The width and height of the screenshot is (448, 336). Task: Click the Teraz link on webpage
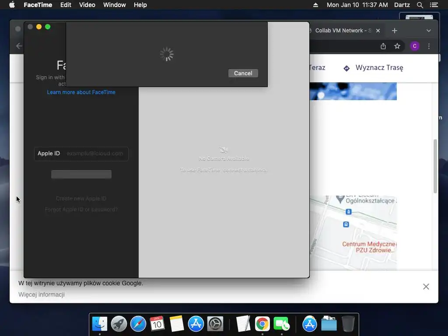(318, 68)
